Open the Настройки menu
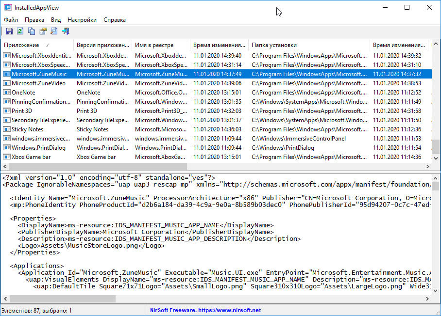Image resolution: width=441 pixels, height=316 pixels. coord(82,20)
